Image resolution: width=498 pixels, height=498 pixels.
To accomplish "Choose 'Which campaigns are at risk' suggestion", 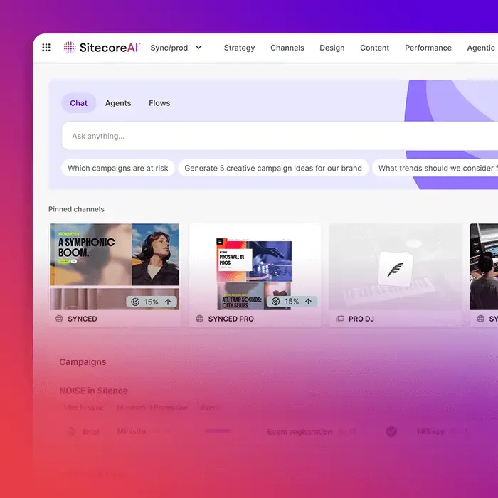I will [118, 168].
